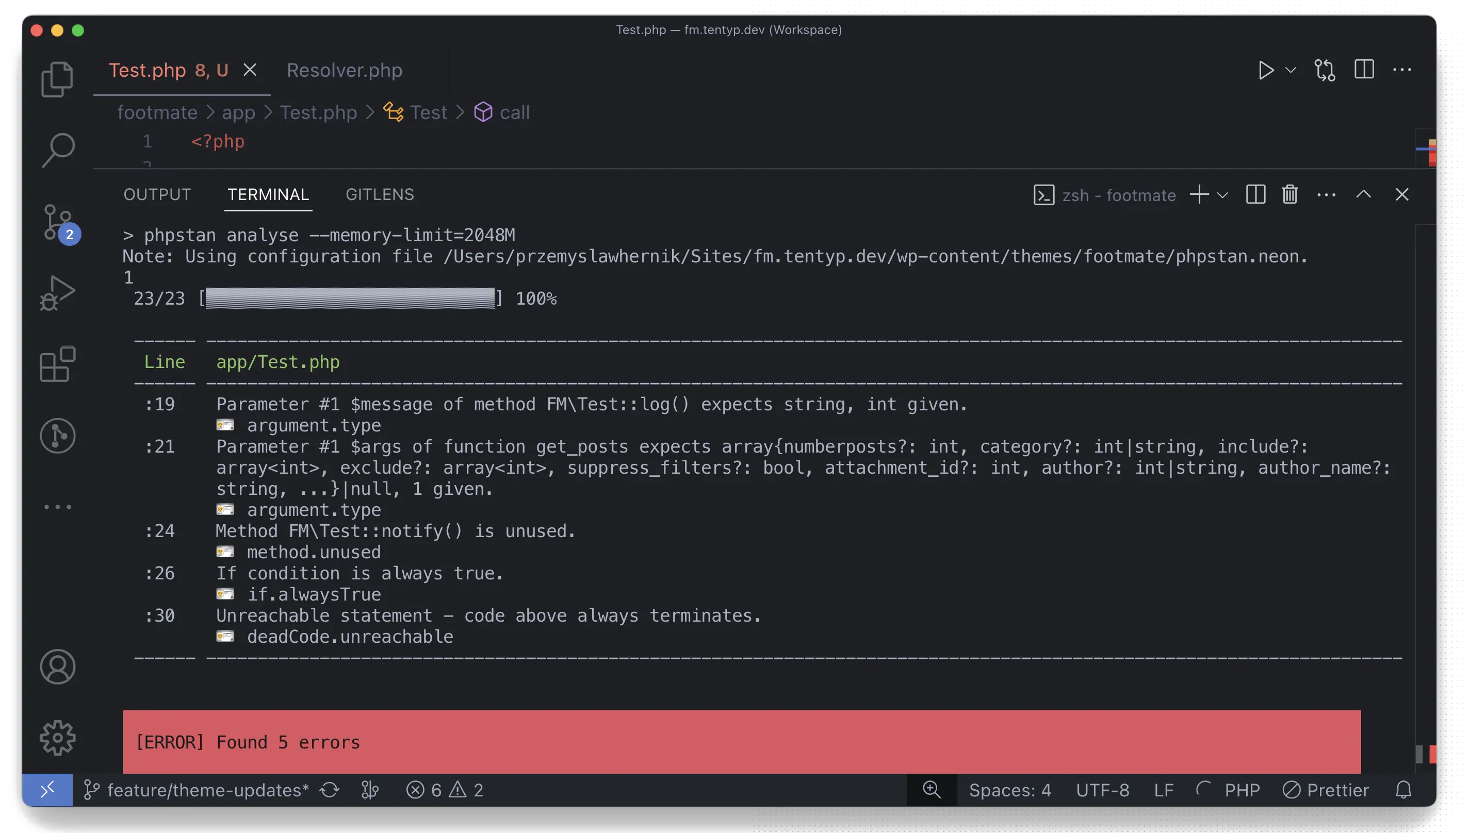Click the line :26 error entry
1470x833 pixels.
(x=360, y=573)
